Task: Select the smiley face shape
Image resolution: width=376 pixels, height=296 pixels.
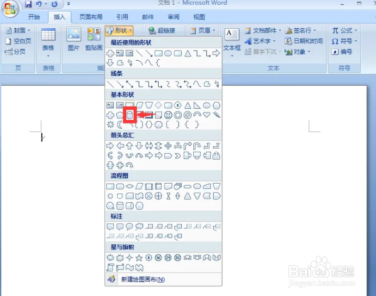Action: [168, 115]
